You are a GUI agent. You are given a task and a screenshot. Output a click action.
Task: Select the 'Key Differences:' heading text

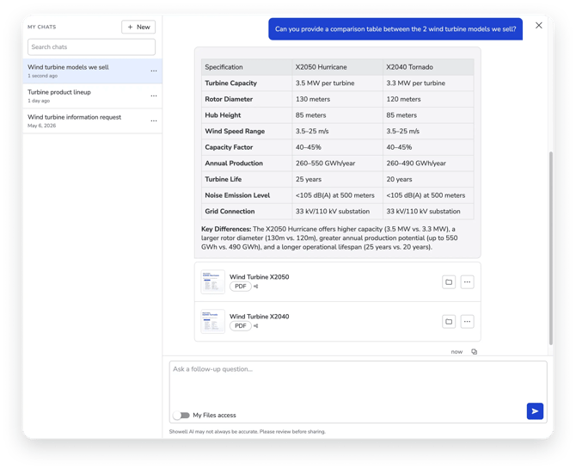226,229
